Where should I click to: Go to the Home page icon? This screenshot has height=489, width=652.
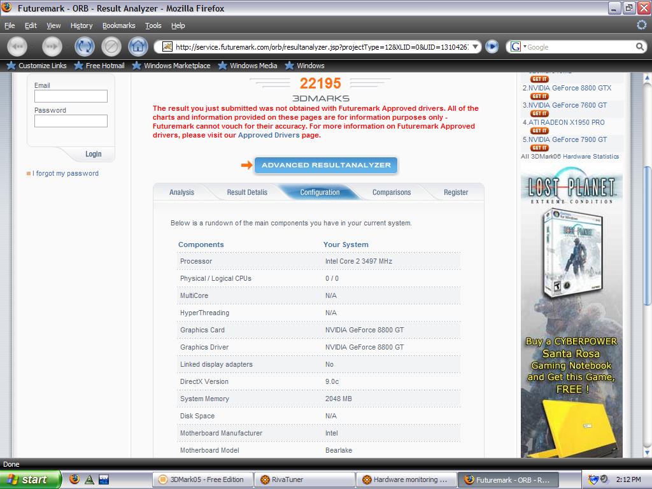138,46
